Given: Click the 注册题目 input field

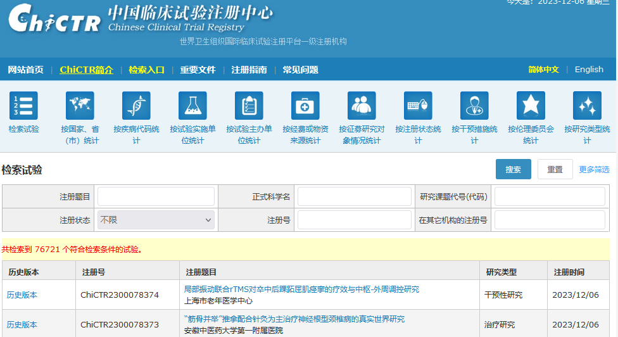Looking at the screenshot, I should pos(156,196).
